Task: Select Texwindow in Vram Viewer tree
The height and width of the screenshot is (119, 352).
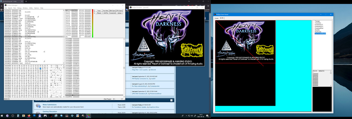Action: click(318, 23)
